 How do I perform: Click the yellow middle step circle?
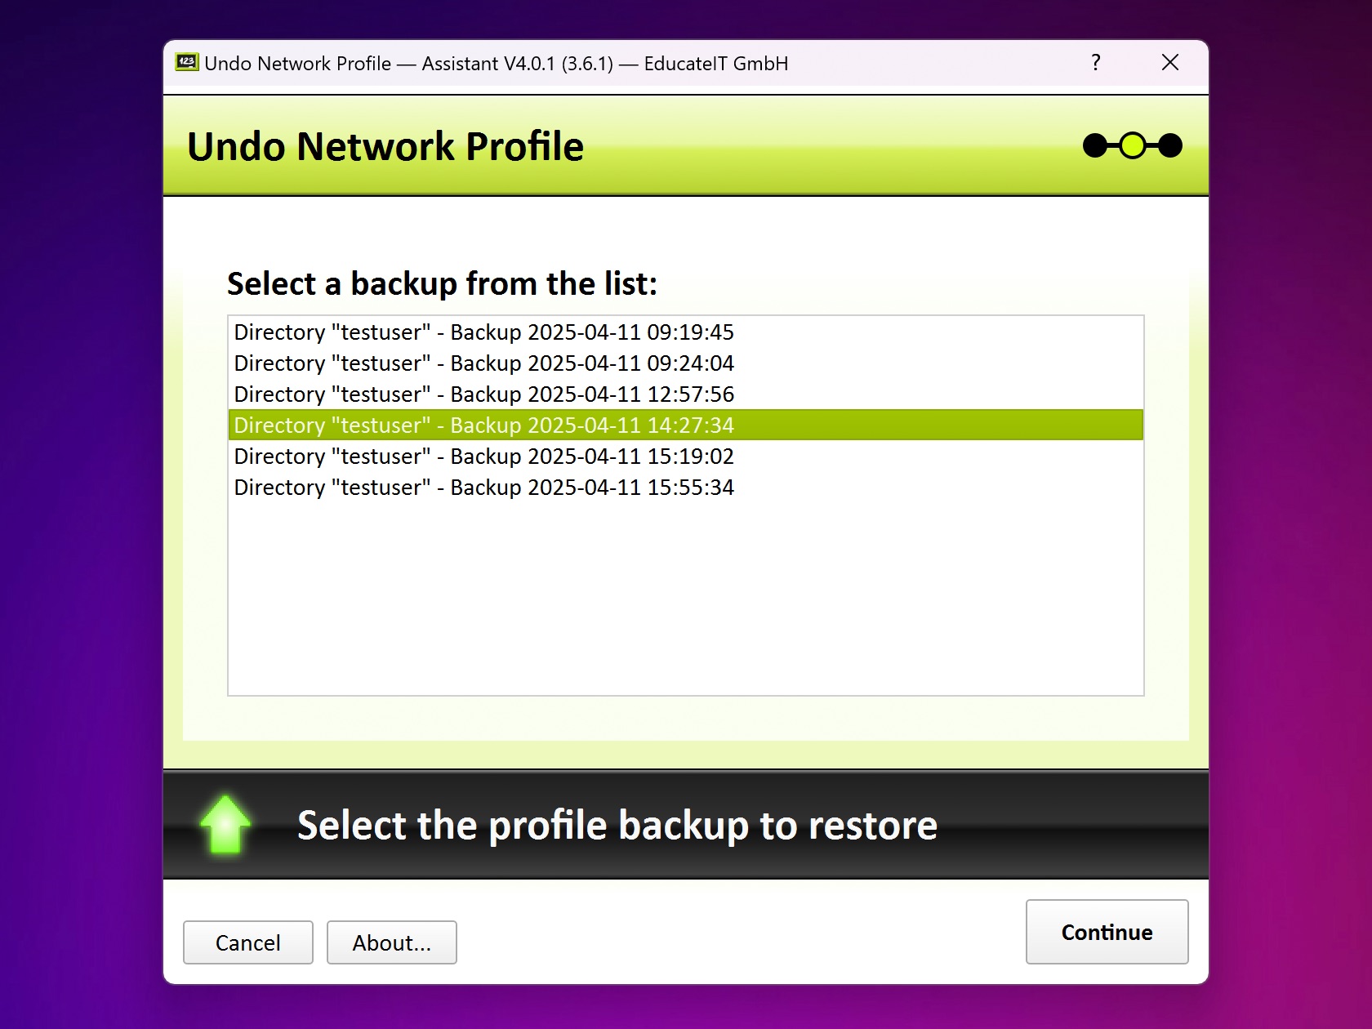pyautogui.click(x=1132, y=146)
